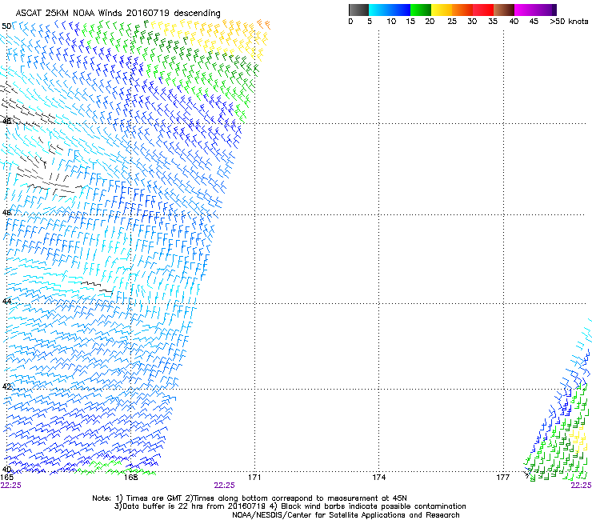Click the yellow wind barbs in right-edge swath
This screenshot has width=592, height=520.
click(578, 440)
